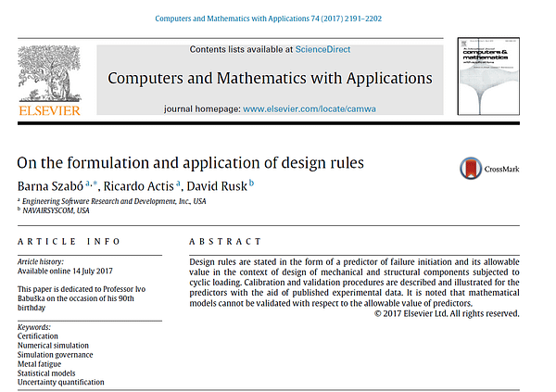Viewport: 556px width, 392px height.
Task: Open the journal homepage www.elsevier.com/locate/camwa link
Action: (310, 109)
